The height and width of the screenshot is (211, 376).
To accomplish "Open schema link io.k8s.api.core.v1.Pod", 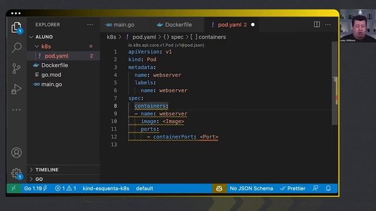I will coord(166,45).
